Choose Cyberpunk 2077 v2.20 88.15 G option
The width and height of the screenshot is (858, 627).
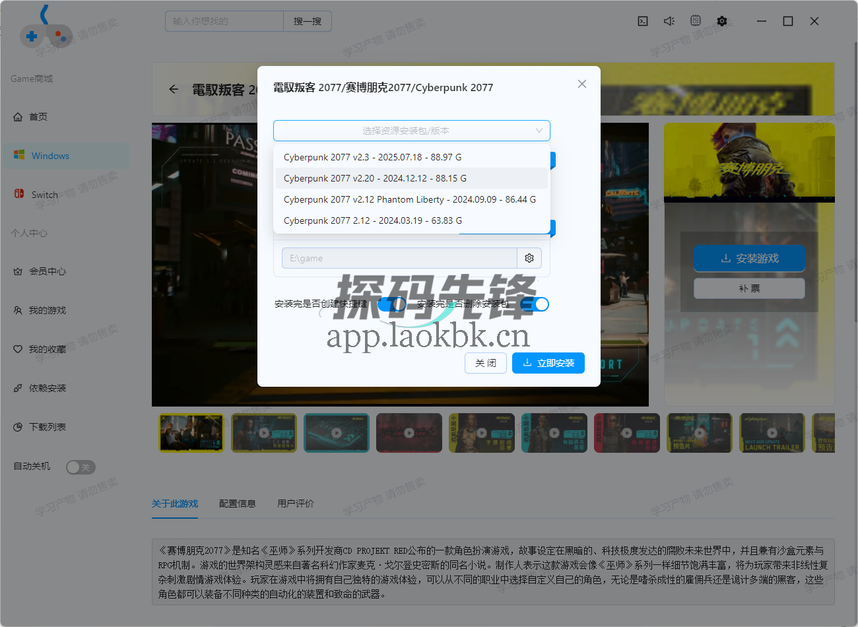point(412,178)
